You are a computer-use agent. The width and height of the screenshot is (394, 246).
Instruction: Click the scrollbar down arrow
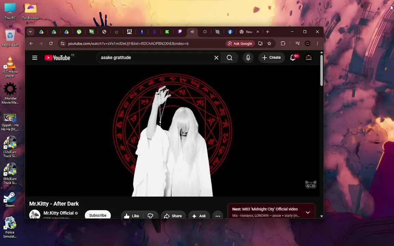click(321, 216)
